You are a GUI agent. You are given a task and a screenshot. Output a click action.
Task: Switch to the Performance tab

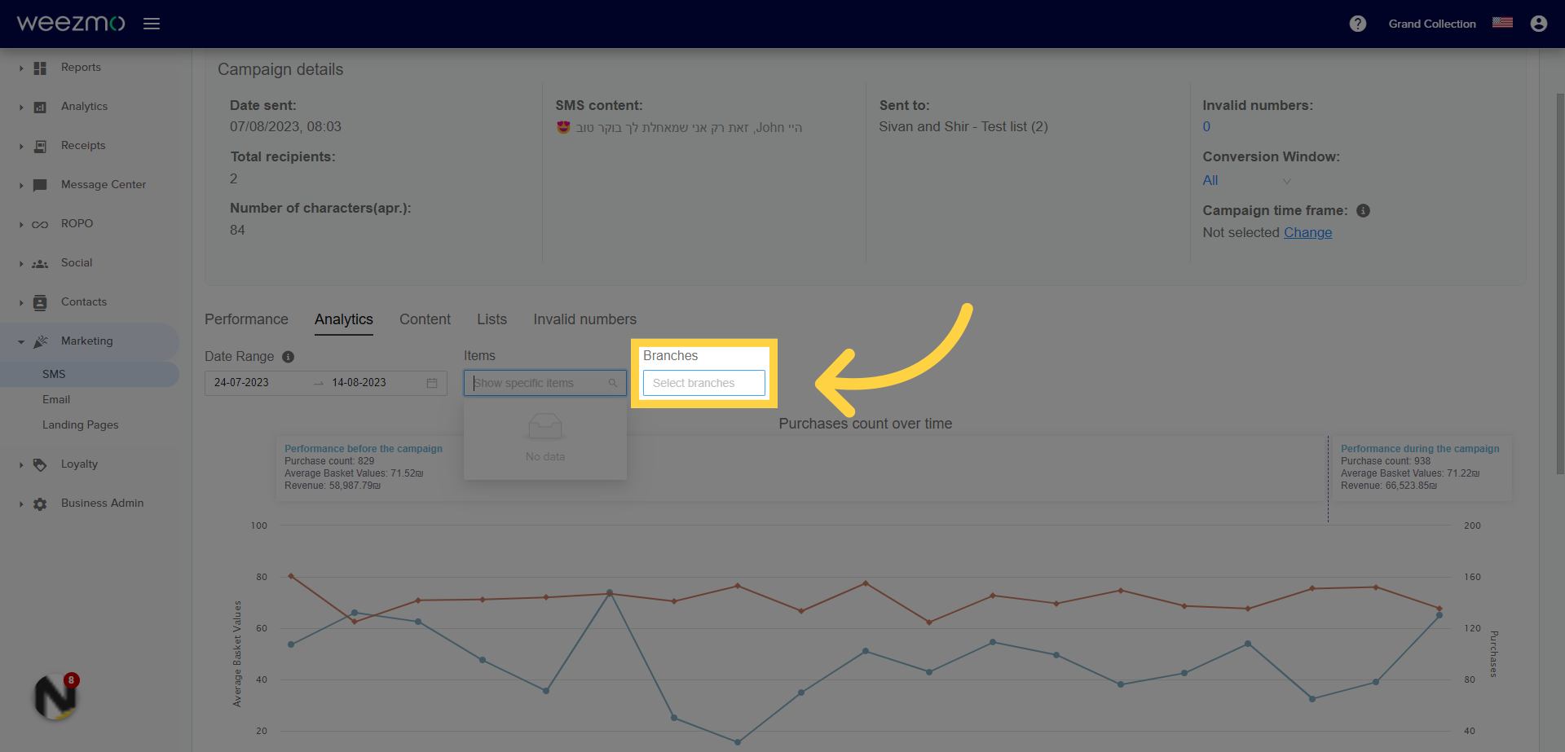[x=246, y=319]
